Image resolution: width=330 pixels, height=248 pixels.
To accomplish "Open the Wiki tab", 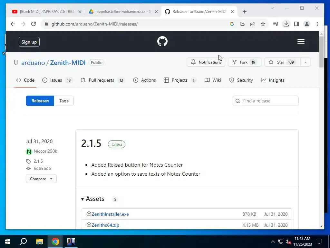I will pyautogui.click(x=213, y=80).
